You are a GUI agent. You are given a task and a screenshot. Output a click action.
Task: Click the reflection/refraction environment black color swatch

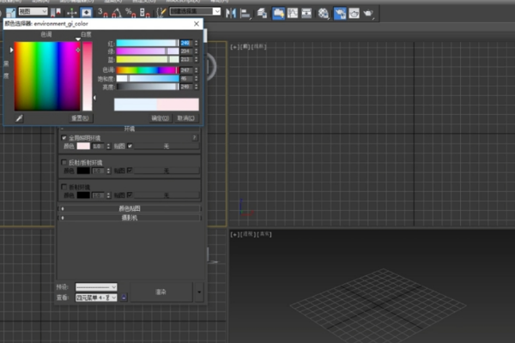[x=83, y=171]
